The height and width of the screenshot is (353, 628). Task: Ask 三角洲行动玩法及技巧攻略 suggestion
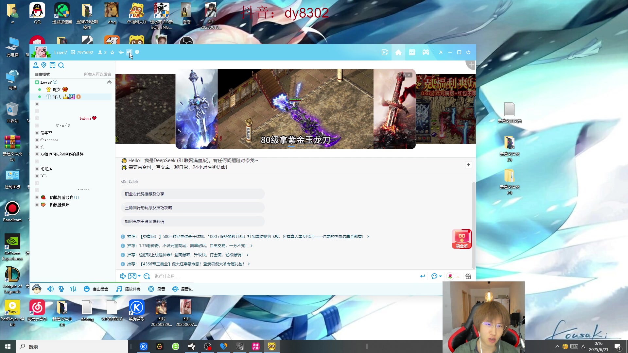click(x=193, y=208)
